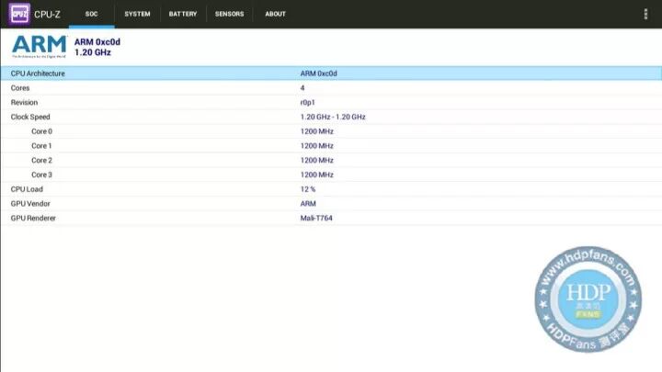Click the GPU Vendor value 'ARM'
This screenshot has width=662, height=372.
point(308,204)
